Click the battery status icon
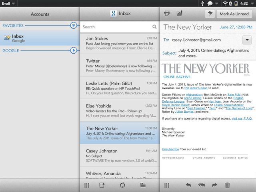256x192 pixels. tap(236, 4)
